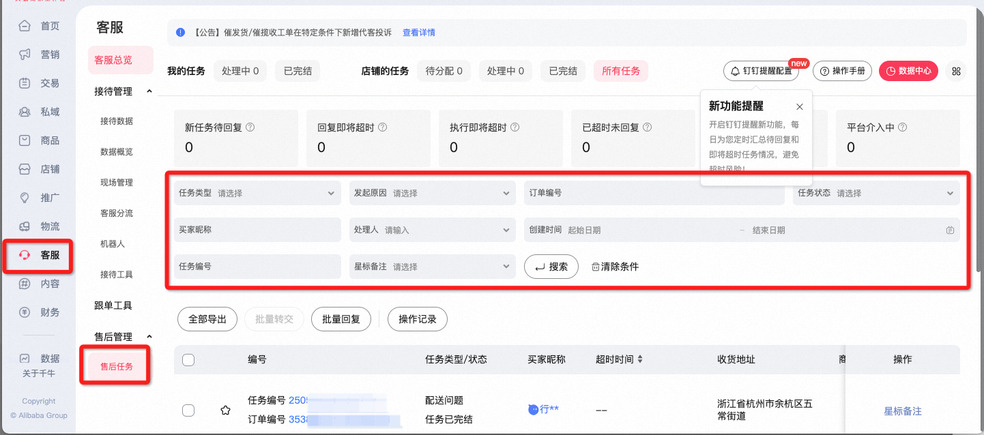Image resolution: width=984 pixels, height=435 pixels.
Task: Click 清除条件 to reset filters
Action: point(615,267)
